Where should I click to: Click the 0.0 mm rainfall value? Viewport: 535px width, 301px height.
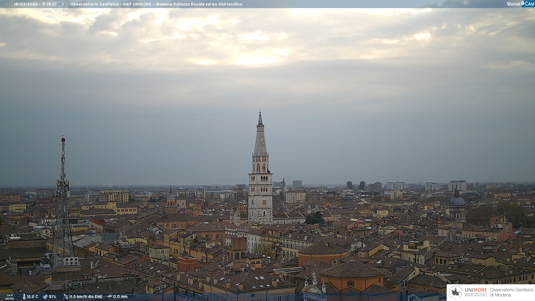[120, 297]
